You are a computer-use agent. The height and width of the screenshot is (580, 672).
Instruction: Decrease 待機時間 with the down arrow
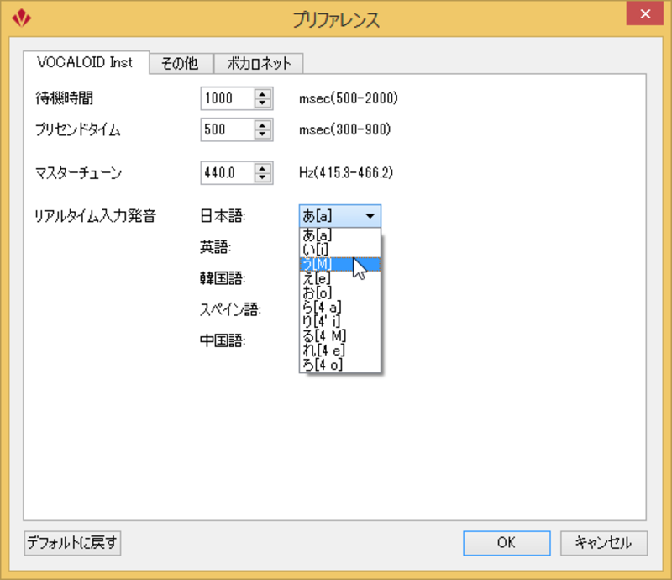(x=262, y=103)
